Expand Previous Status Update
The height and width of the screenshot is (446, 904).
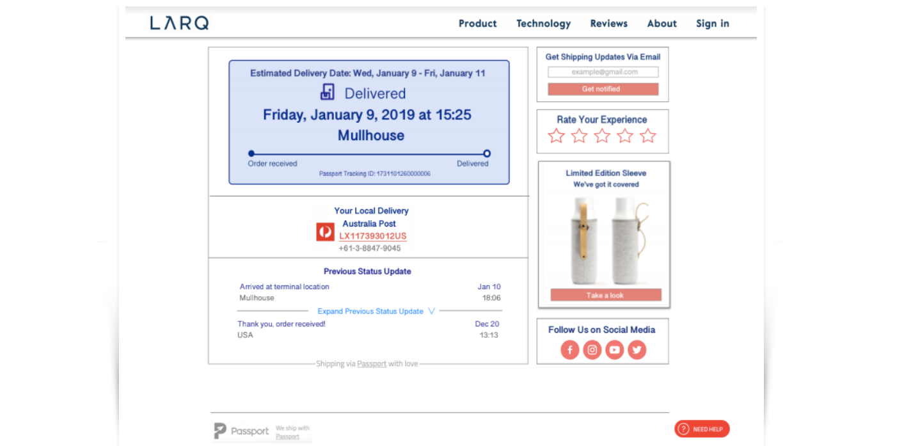click(376, 312)
